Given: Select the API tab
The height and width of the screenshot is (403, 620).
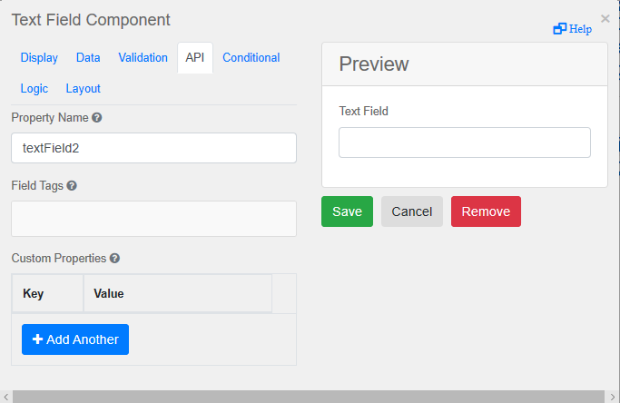Looking at the screenshot, I should click(195, 57).
